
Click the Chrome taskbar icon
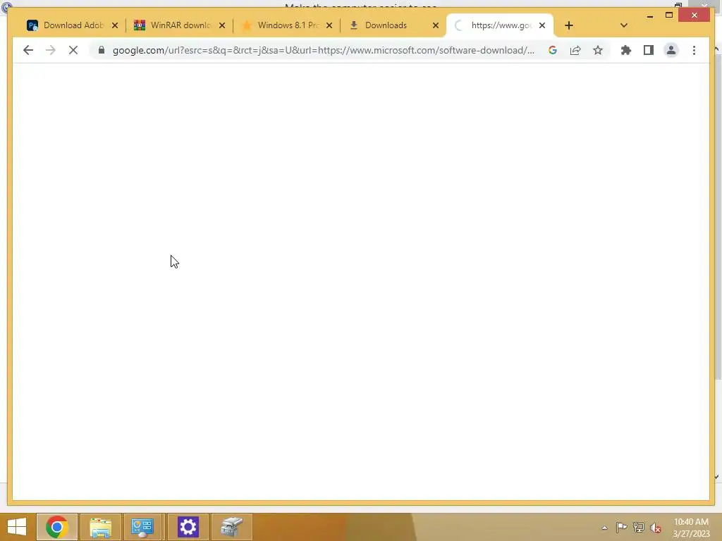coord(57,527)
